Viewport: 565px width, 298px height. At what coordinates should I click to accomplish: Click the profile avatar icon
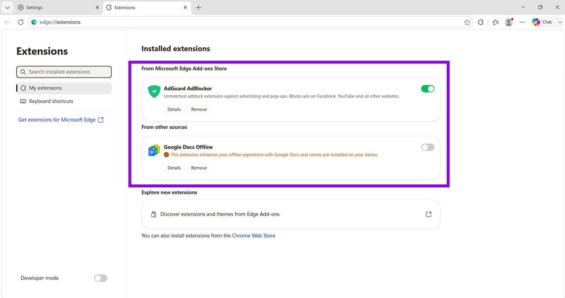pos(509,22)
